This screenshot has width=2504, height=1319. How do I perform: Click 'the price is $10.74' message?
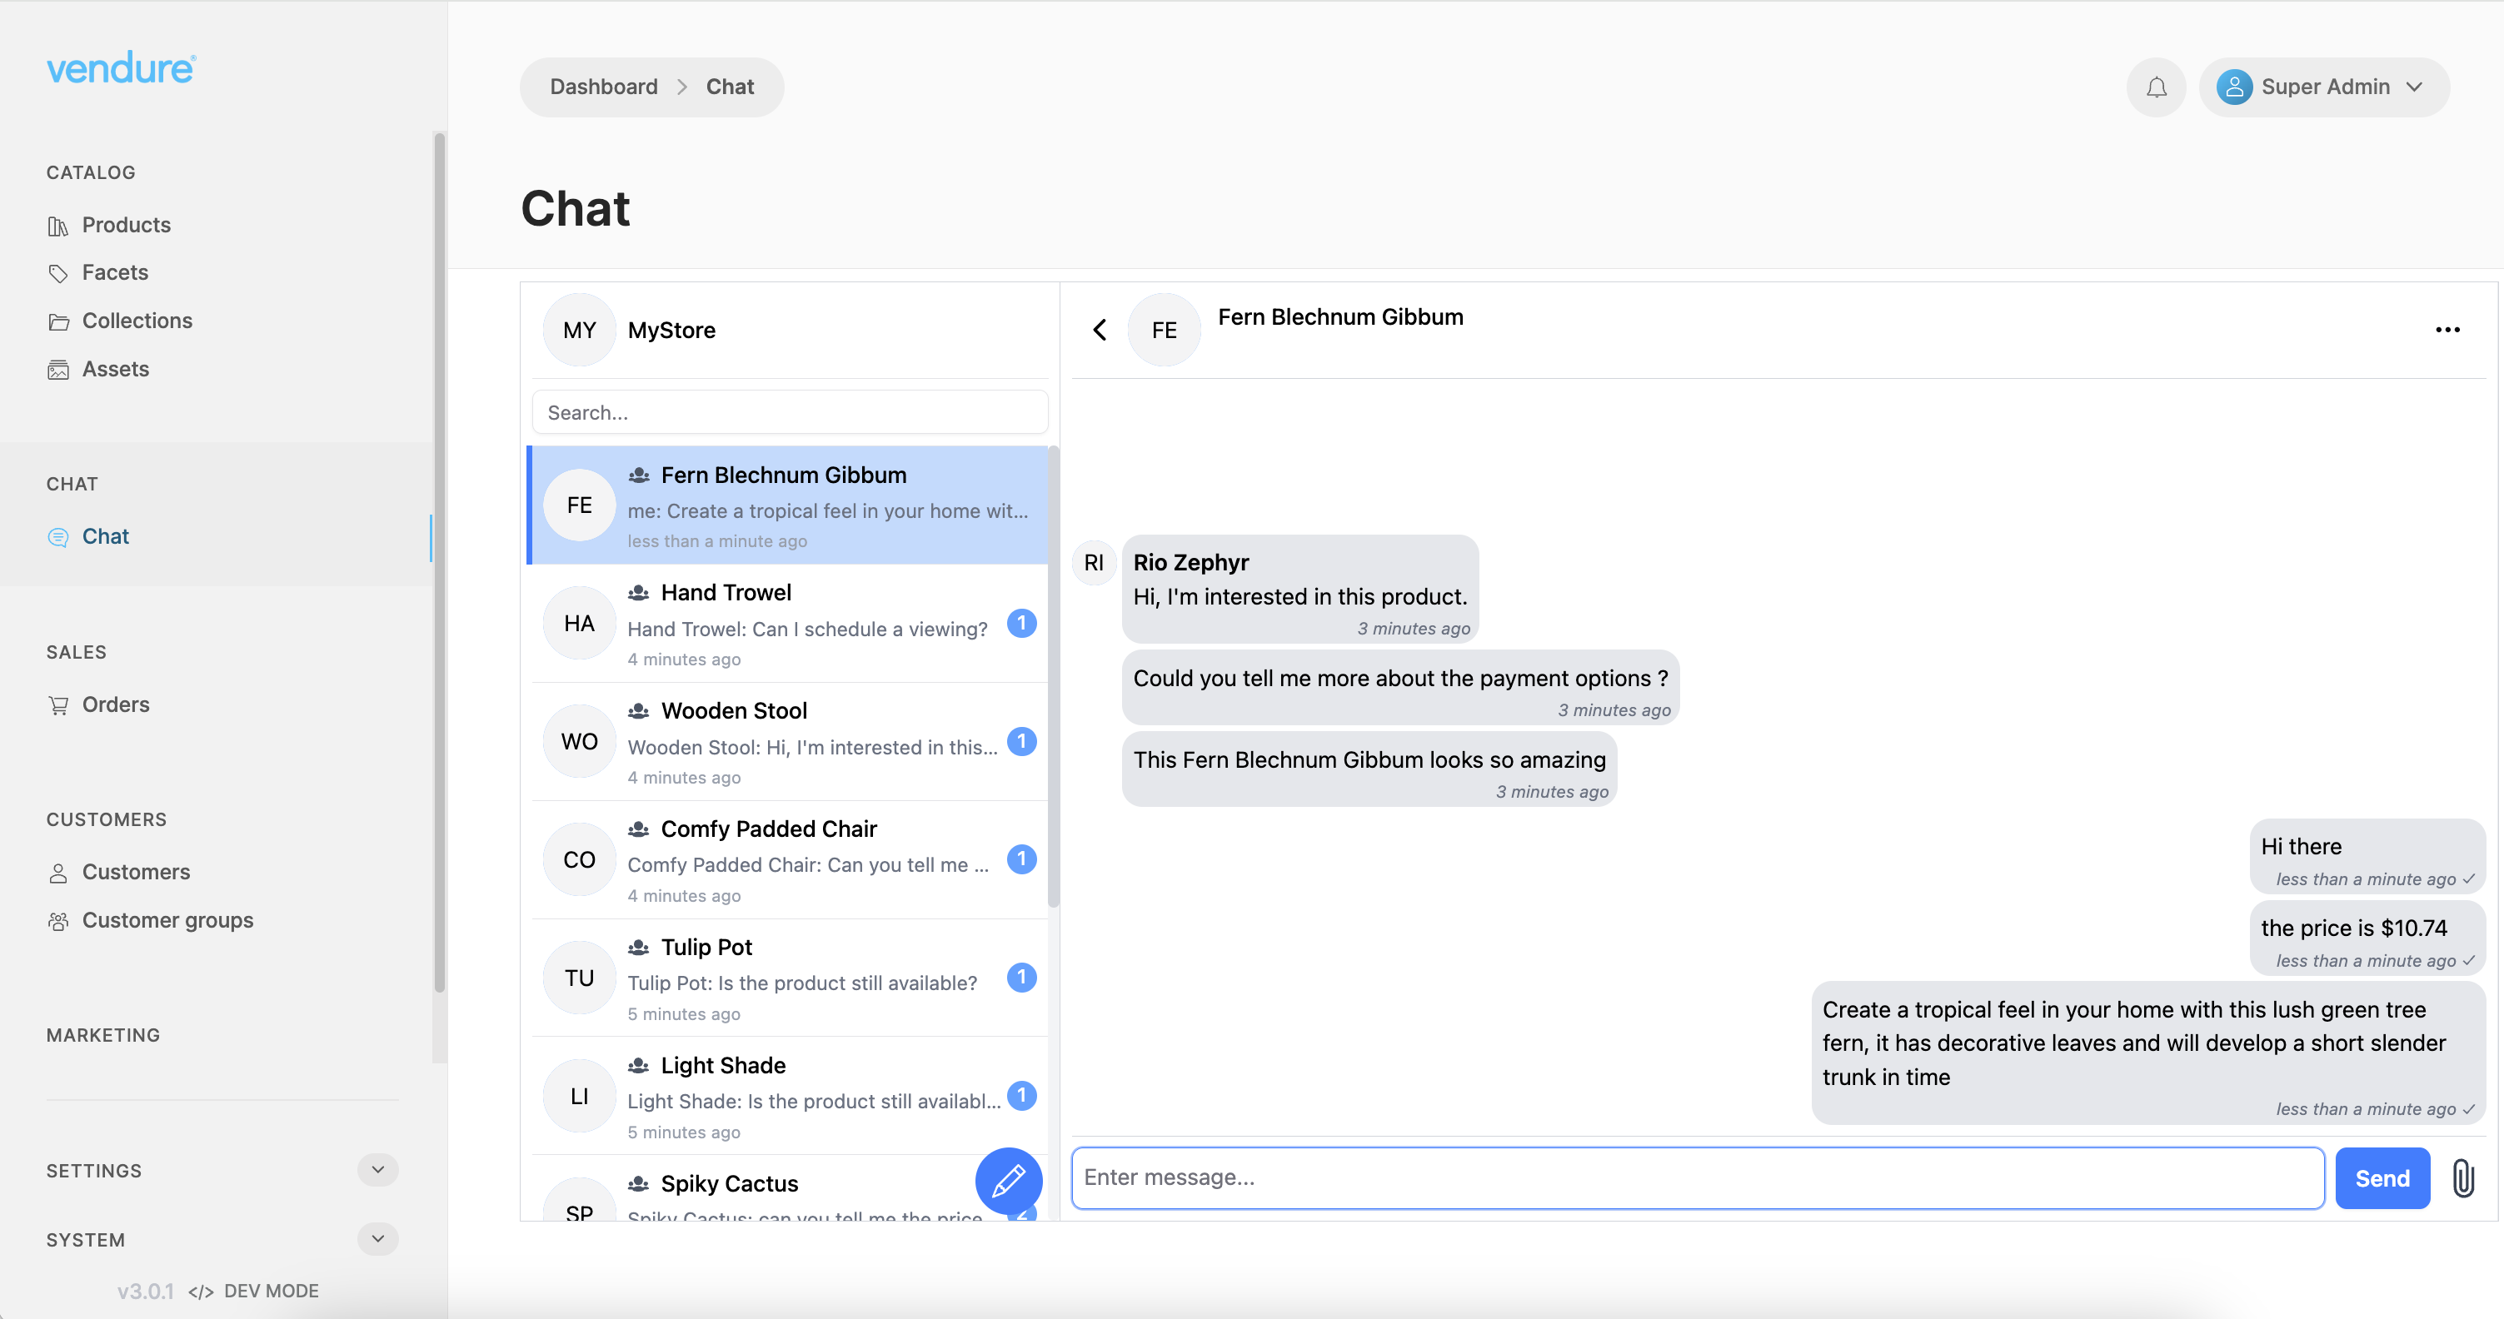click(2367, 939)
